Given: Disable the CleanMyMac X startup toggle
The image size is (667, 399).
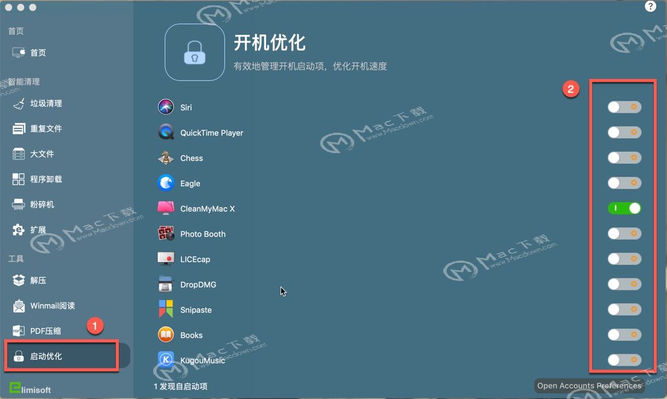Looking at the screenshot, I should [x=624, y=208].
